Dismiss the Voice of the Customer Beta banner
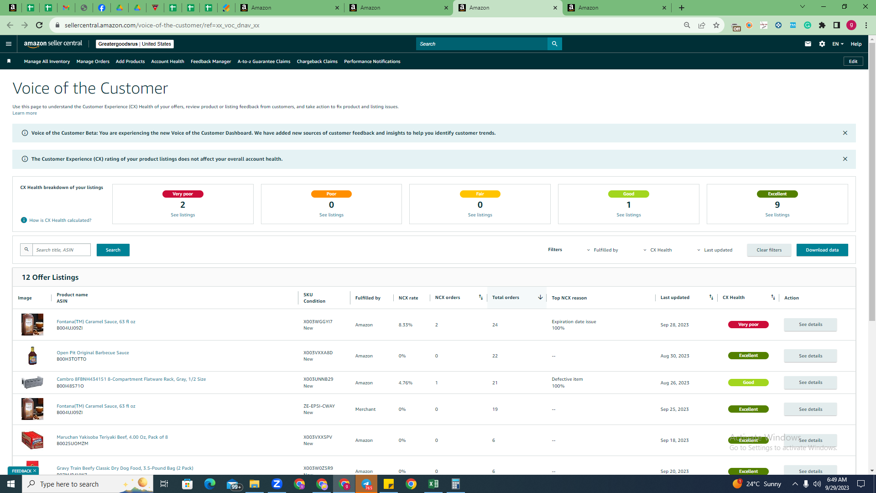Screen dimensions: 876x493 pyautogui.click(x=845, y=133)
